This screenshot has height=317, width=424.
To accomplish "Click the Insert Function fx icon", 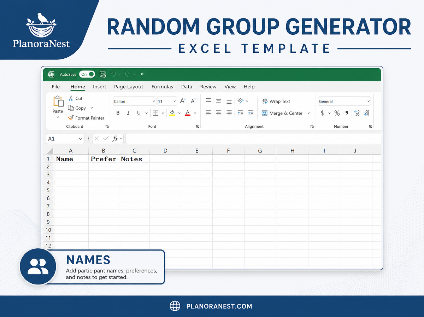I will click(115, 139).
